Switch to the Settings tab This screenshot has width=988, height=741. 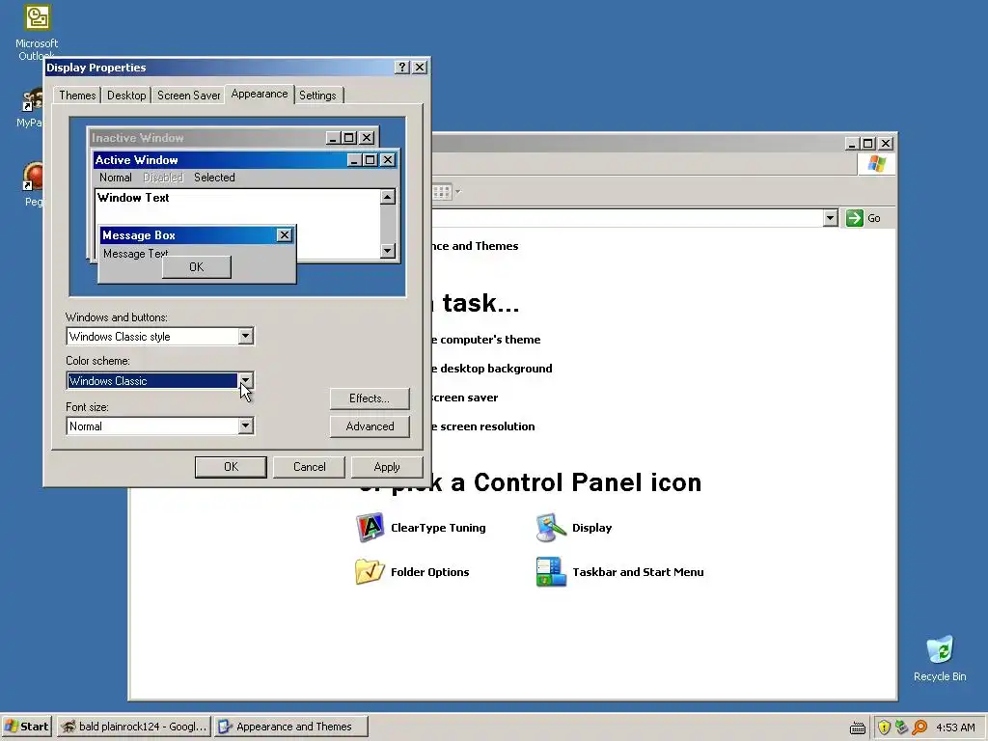tap(317, 96)
